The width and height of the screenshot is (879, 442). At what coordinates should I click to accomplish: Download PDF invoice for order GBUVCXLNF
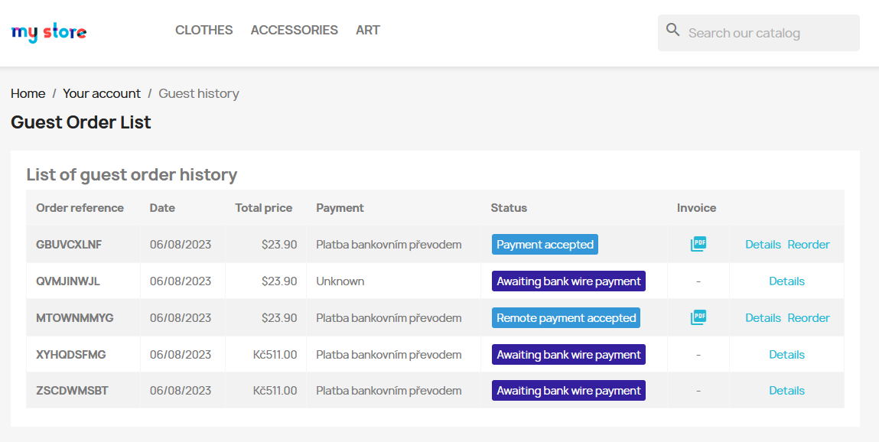point(698,245)
